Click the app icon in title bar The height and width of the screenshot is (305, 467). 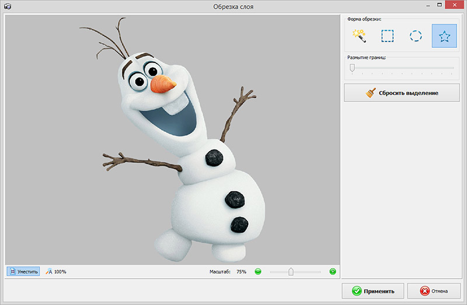click(x=8, y=6)
